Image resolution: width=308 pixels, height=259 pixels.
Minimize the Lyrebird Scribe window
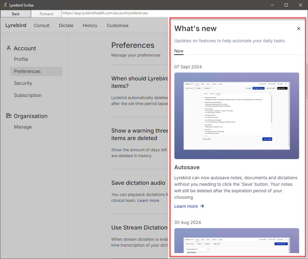(272, 5)
